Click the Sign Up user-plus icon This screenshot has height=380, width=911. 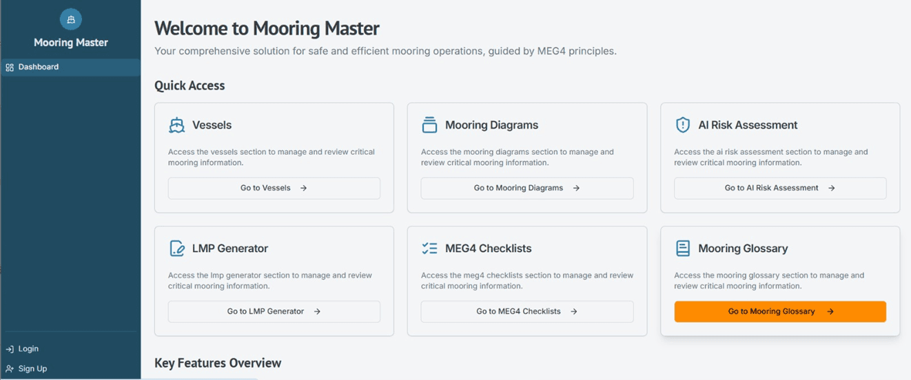point(10,369)
